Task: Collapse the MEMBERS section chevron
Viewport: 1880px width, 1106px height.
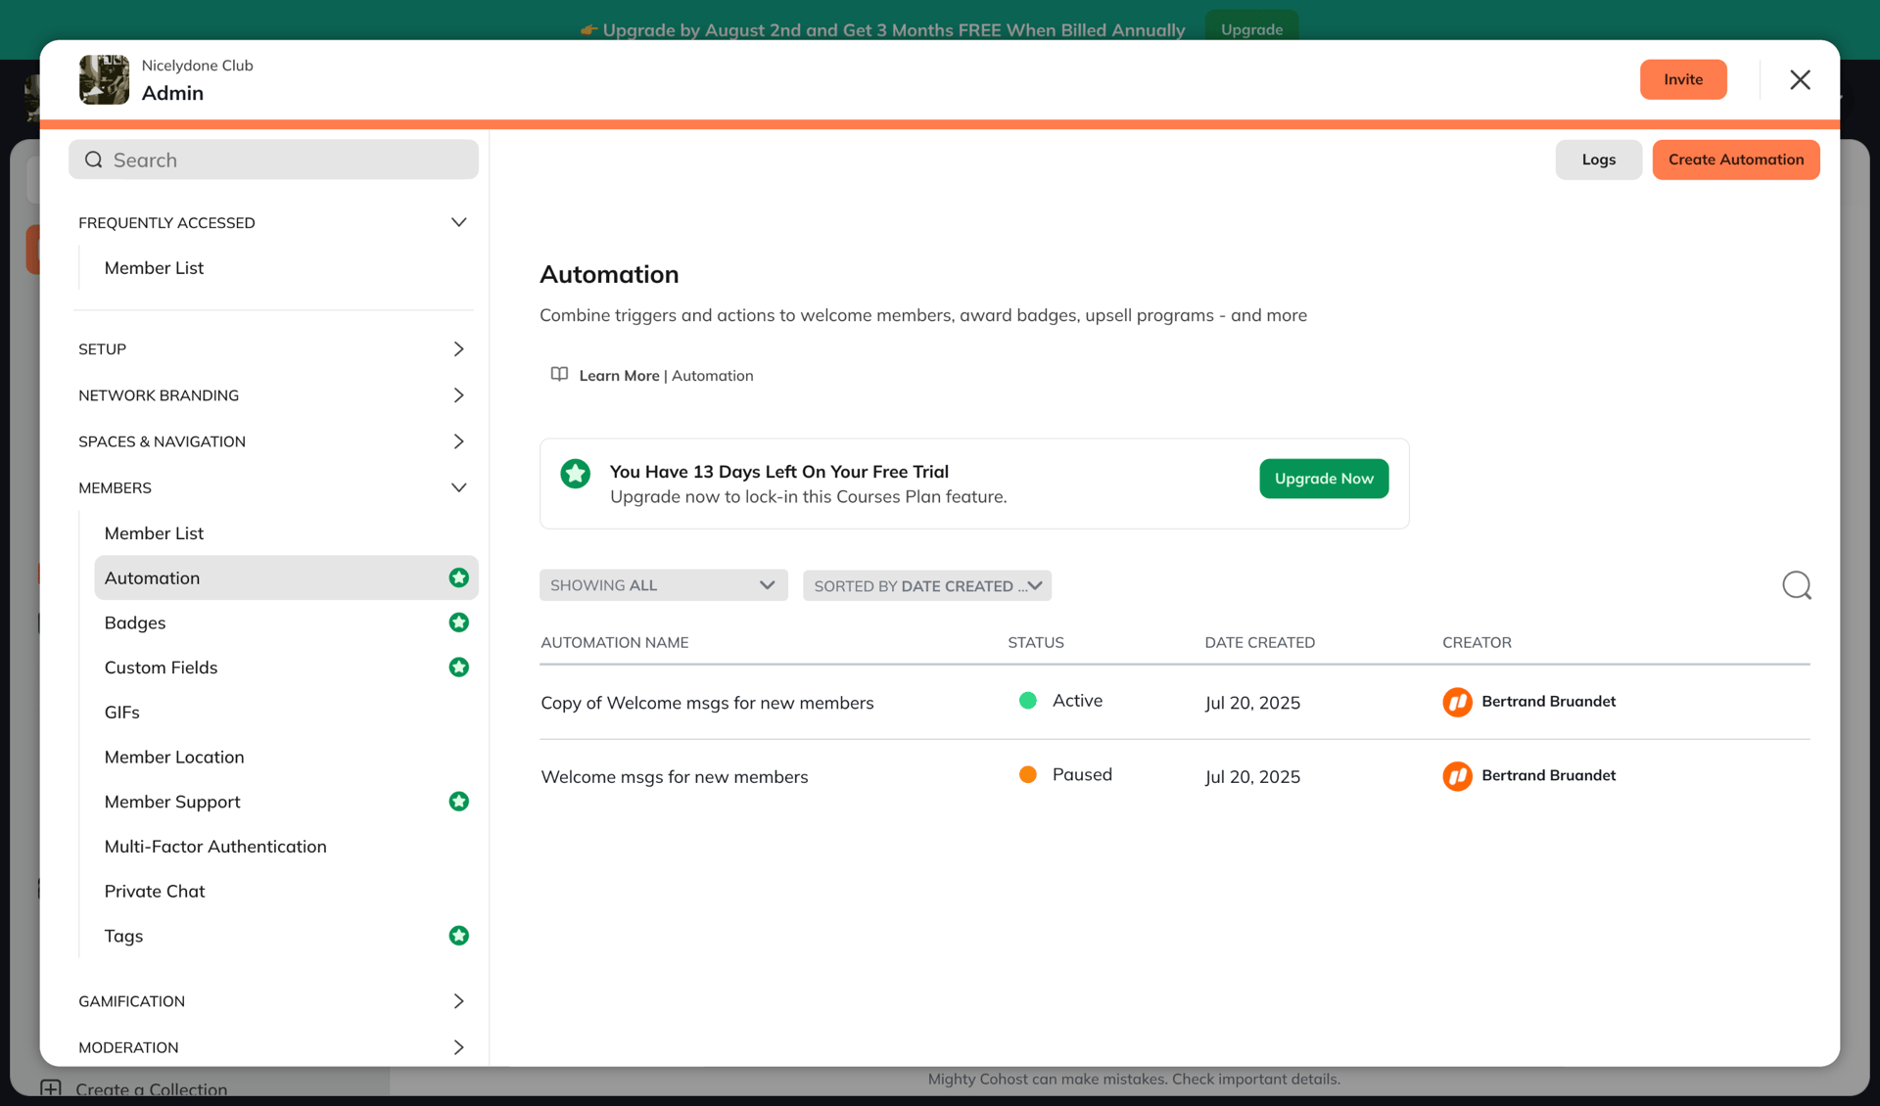Action: point(459,487)
